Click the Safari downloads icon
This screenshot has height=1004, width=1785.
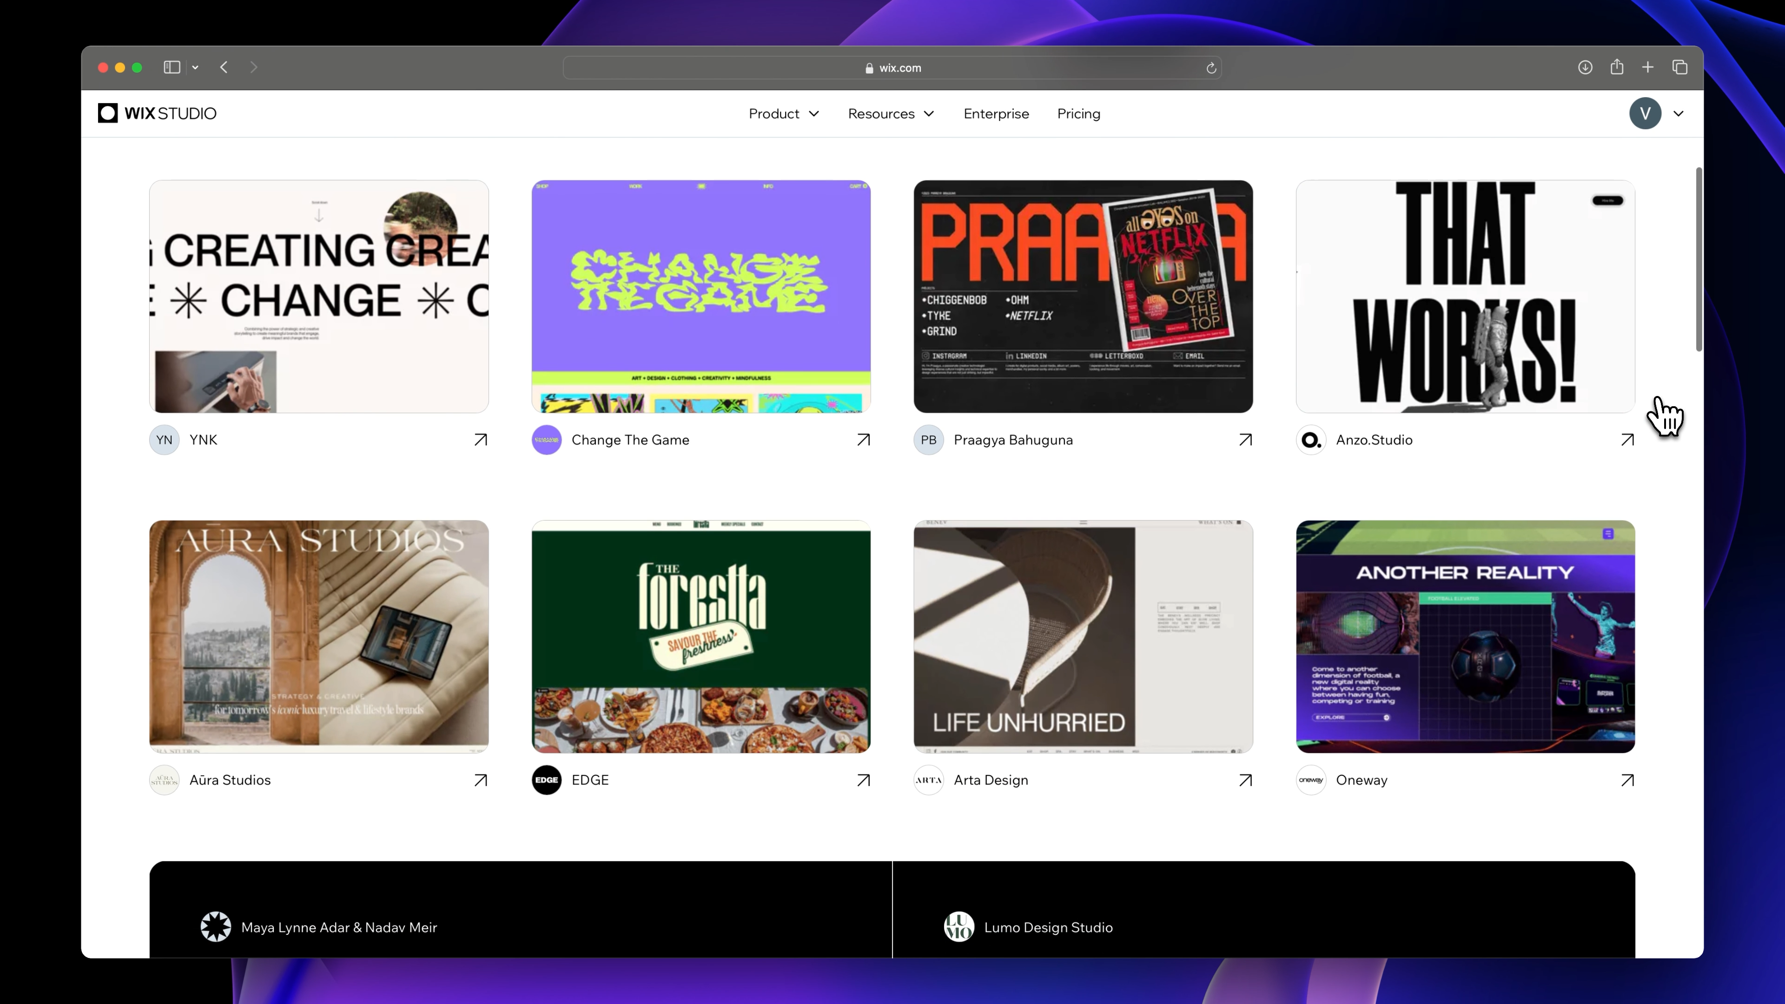tap(1585, 67)
